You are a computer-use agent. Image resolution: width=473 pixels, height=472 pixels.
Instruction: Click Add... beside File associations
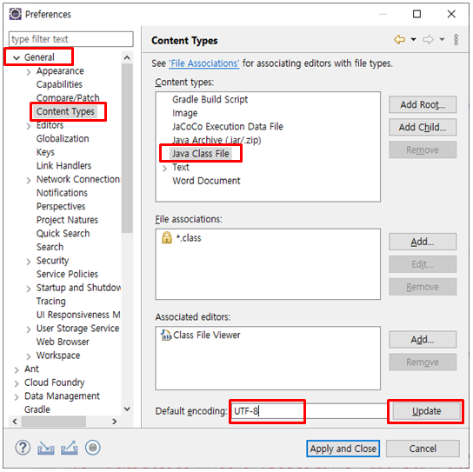point(423,242)
